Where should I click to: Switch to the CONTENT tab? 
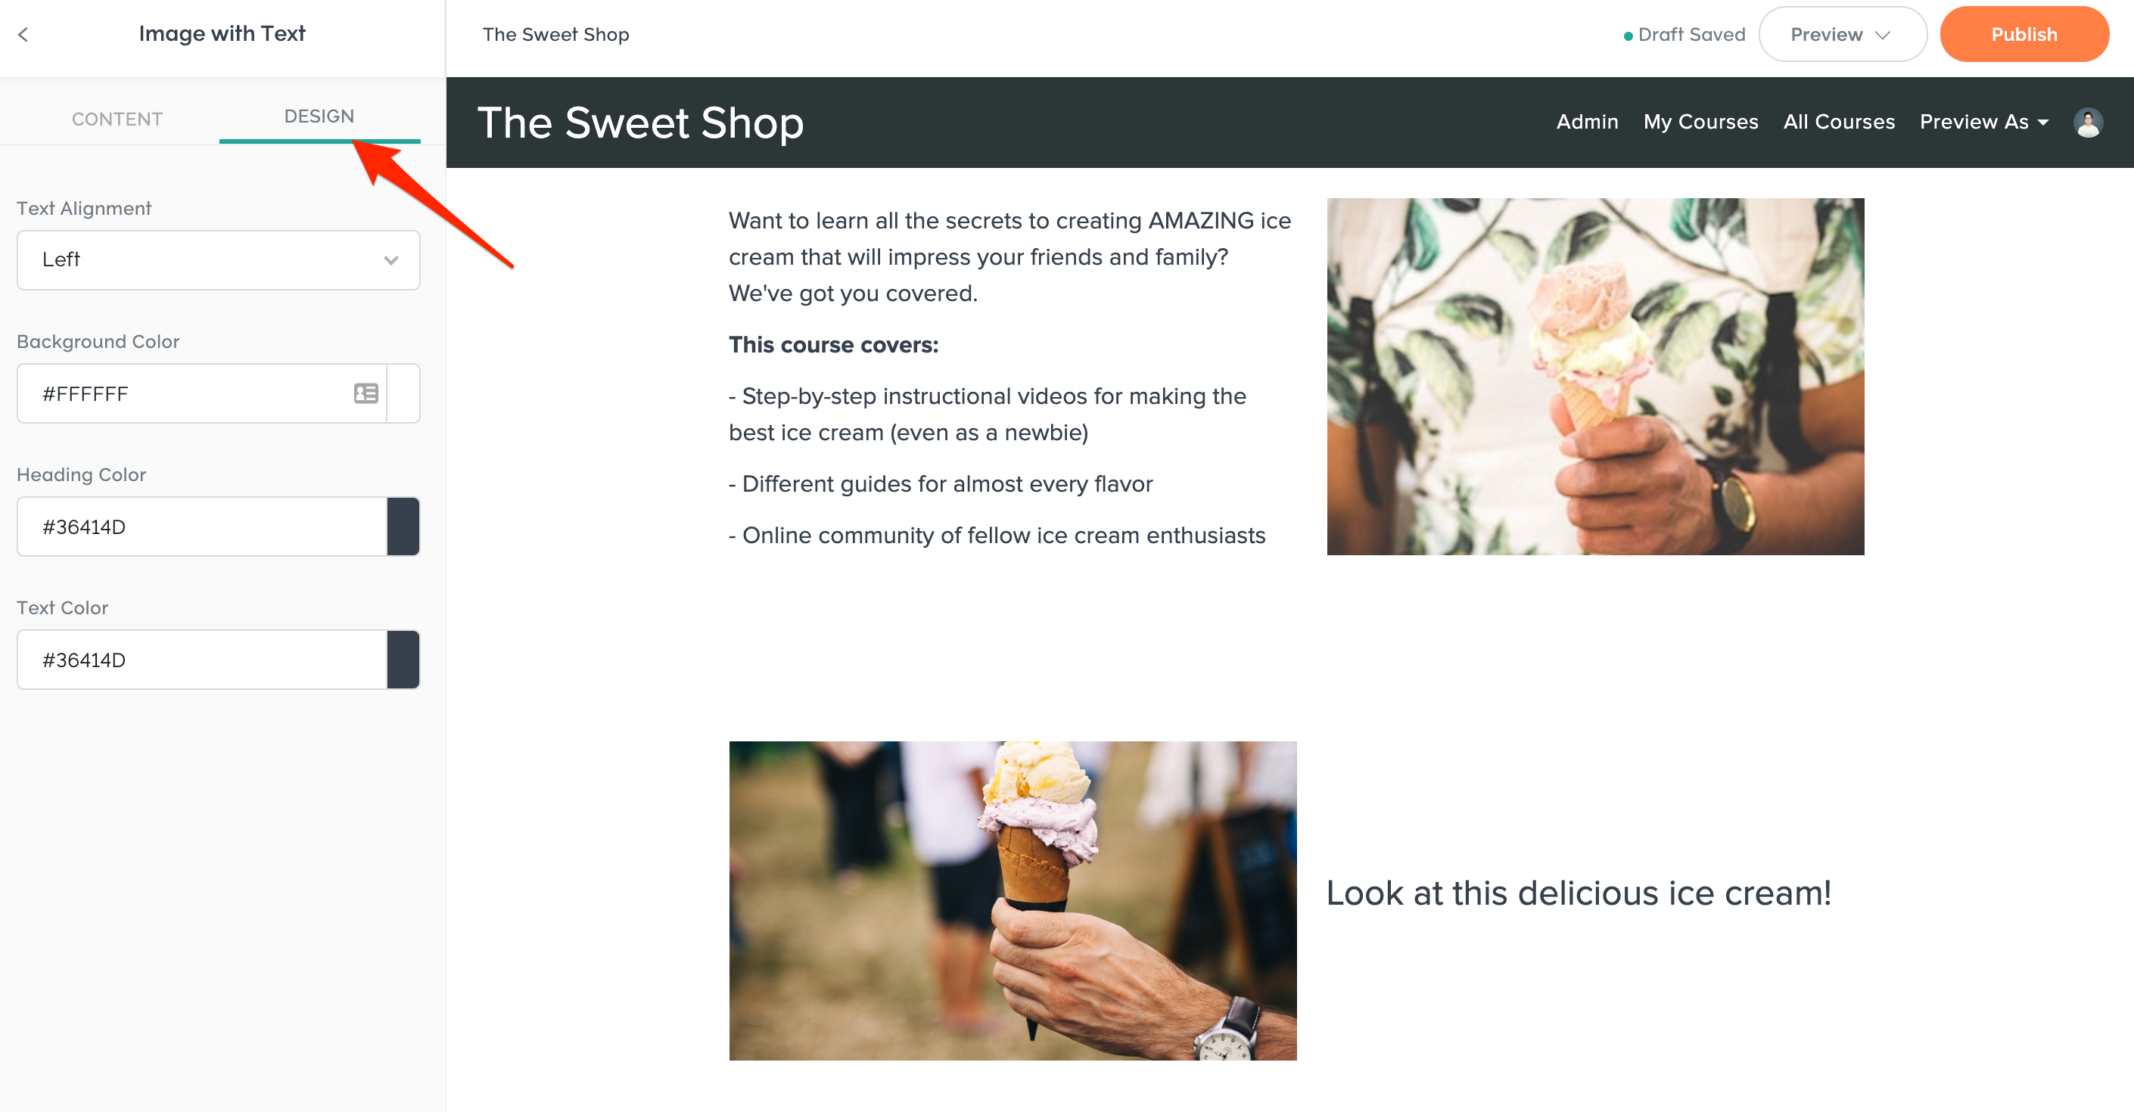[x=117, y=120]
